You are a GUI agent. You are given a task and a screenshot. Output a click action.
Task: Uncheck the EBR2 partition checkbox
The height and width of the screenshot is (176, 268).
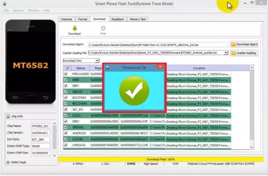coord(66,121)
